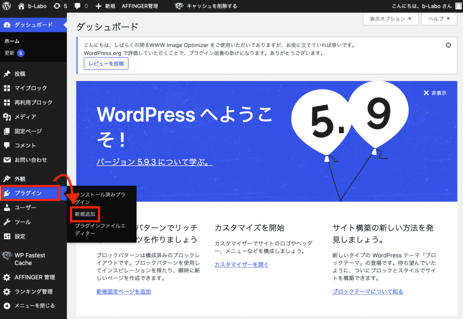This screenshot has height=319, width=463.
Task: Open 更新 with badge 5 in sidebar
Action: click(x=14, y=53)
